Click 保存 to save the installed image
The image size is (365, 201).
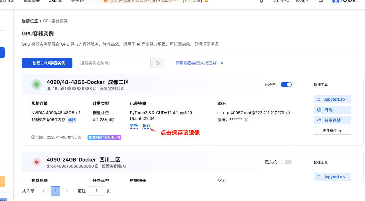point(147,125)
